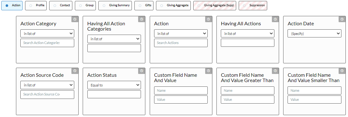Select the Group radio option
This screenshot has width=348, height=117.
pyautogui.click(x=85, y=6)
